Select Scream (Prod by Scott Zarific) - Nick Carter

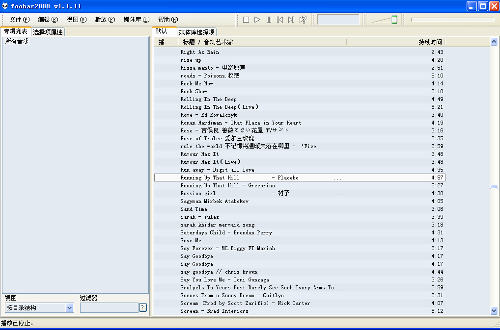300,303
